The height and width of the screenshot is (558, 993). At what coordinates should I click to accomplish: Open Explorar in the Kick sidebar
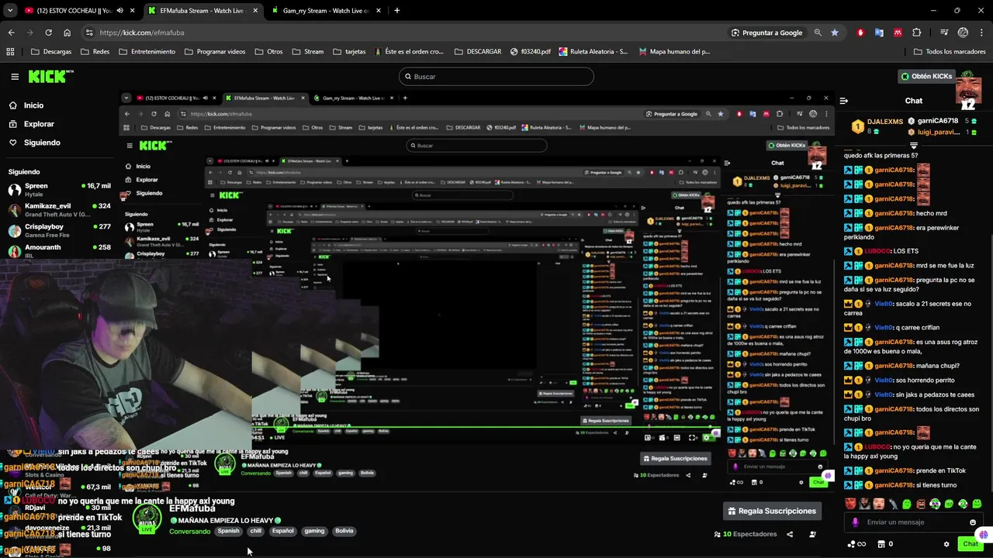tap(32, 124)
